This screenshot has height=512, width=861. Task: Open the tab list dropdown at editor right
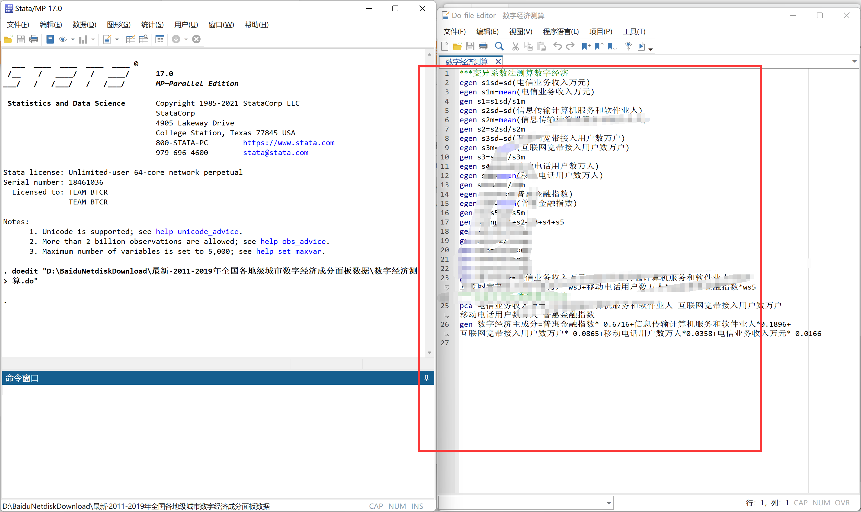pos(854,61)
